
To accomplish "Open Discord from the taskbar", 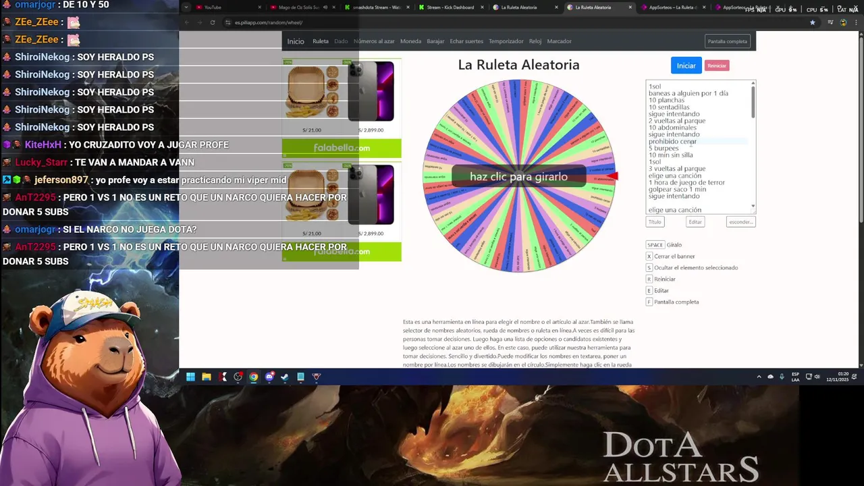I will click(x=269, y=377).
